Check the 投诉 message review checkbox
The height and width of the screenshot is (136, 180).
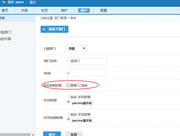[x=79, y=85]
